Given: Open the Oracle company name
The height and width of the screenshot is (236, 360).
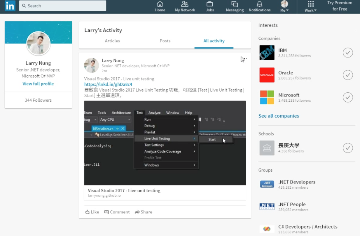Looking at the screenshot, I should coord(286,73).
